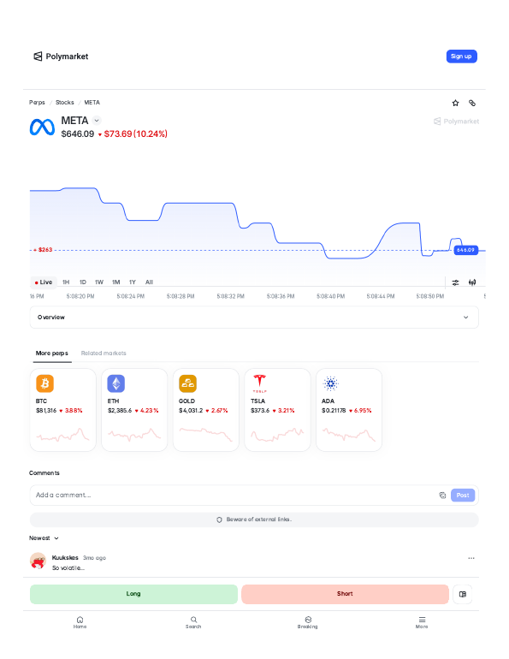Select the 1M chart range
The width and height of the screenshot is (509, 659).
[115, 282]
